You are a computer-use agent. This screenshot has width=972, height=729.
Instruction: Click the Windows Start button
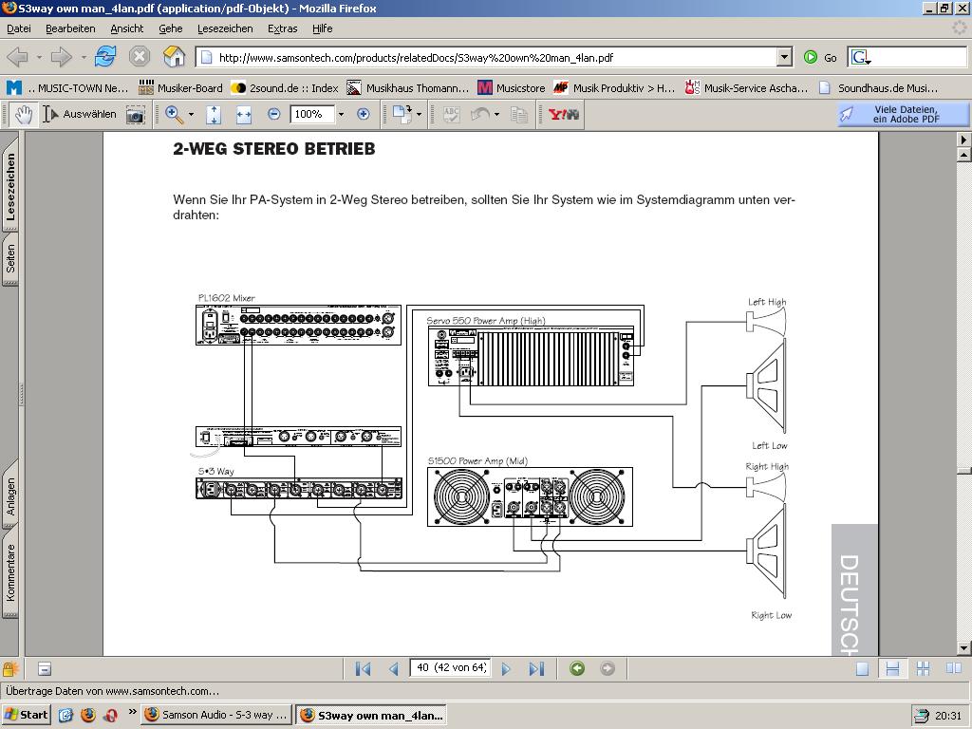26,715
